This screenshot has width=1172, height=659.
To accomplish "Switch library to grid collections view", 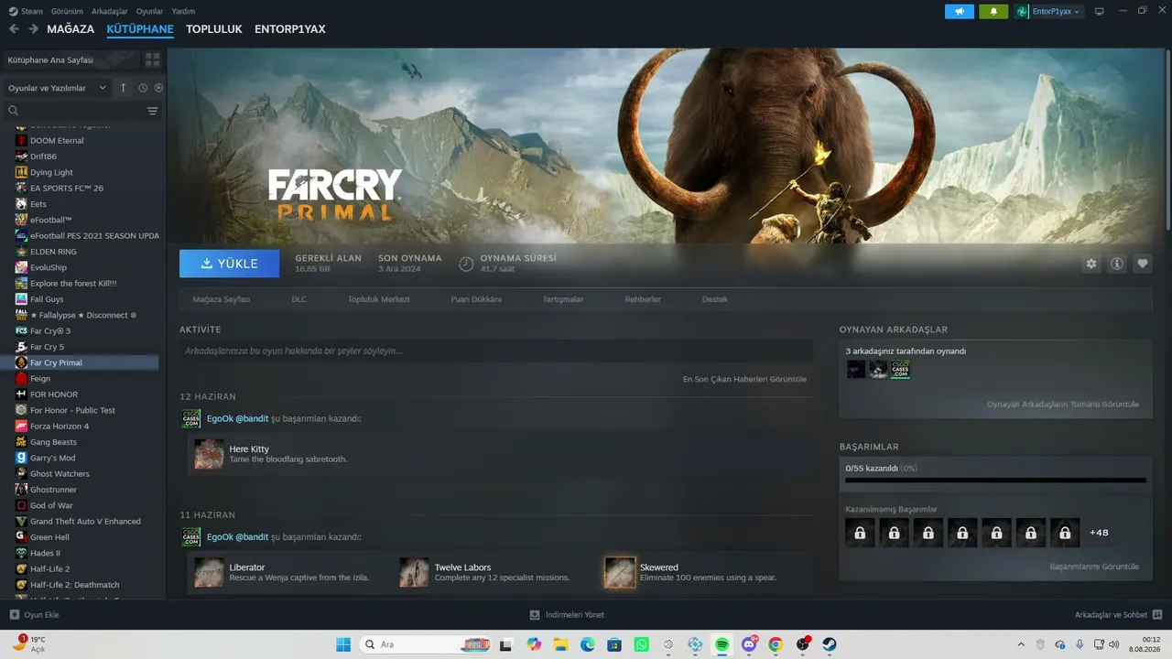I will click(x=152, y=59).
